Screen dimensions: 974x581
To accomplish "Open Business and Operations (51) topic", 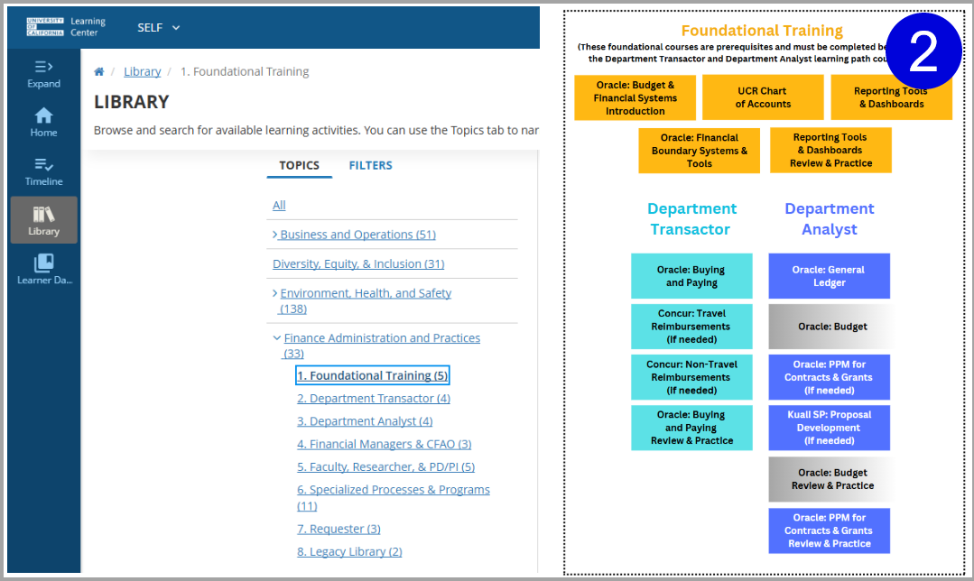I will click(x=357, y=234).
